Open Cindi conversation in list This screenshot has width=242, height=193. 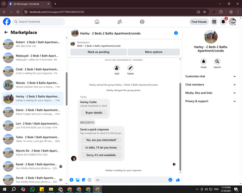click(x=32, y=71)
